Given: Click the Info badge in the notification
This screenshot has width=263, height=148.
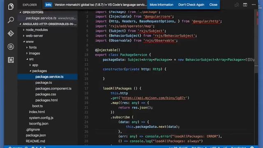Looking at the screenshot, I should (48, 5).
